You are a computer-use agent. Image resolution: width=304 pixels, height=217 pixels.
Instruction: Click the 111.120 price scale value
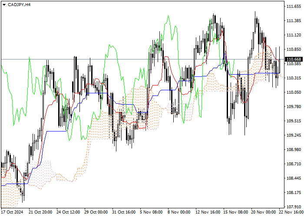pos(294,35)
